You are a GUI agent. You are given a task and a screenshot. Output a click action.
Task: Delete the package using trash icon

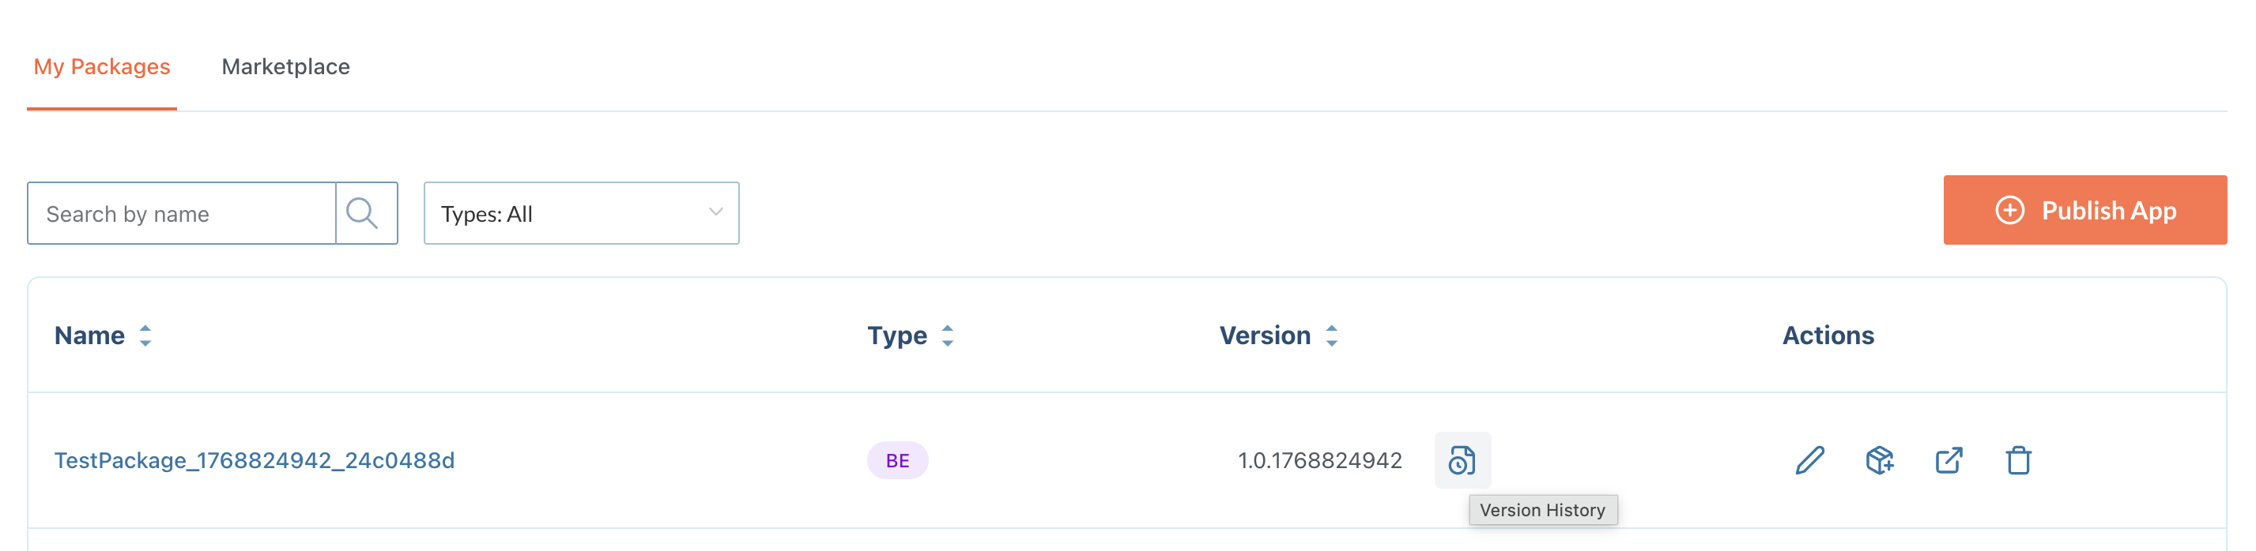click(x=2018, y=460)
